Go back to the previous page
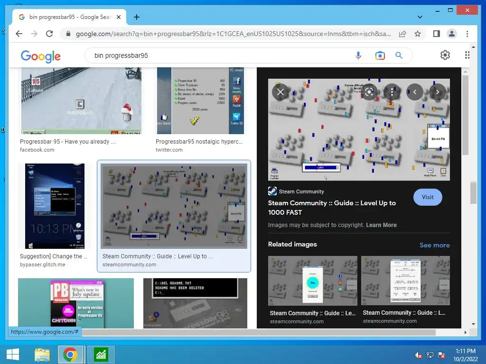Image resolution: width=486 pixels, height=364 pixels. pyautogui.click(x=19, y=34)
